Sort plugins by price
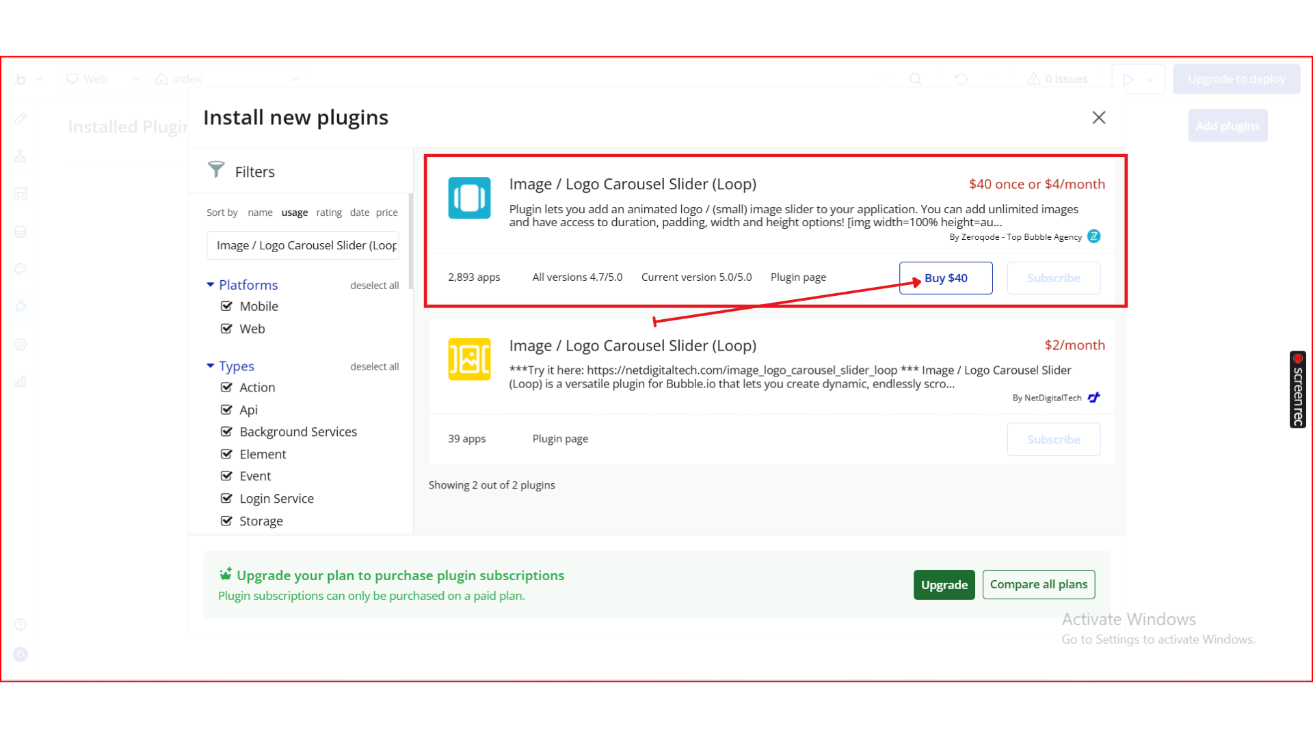 tap(386, 213)
